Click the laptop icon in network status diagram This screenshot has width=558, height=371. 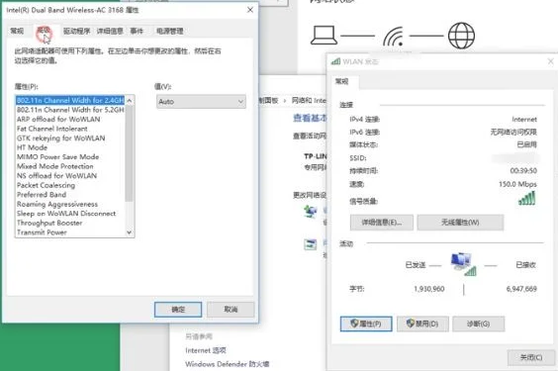pos(324,36)
